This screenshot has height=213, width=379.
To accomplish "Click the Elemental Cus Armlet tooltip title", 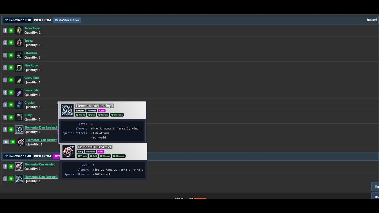I will click(x=95, y=147).
